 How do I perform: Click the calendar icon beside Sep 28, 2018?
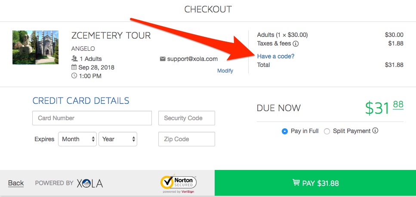click(x=74, y=67)
